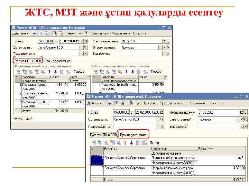This screenshot has height=186, width=249.
Task: Open Рассчитать dropdown in the front window
Action: click(x=198, y=103)
